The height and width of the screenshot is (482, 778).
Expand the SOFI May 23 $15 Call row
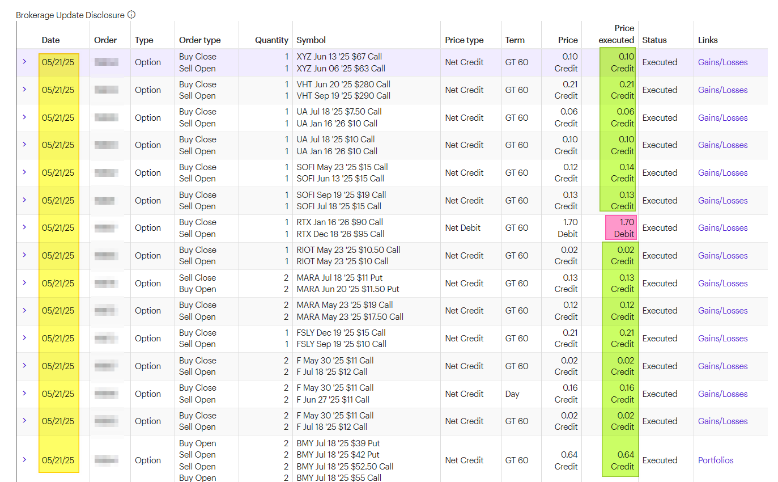click(24, 172)
